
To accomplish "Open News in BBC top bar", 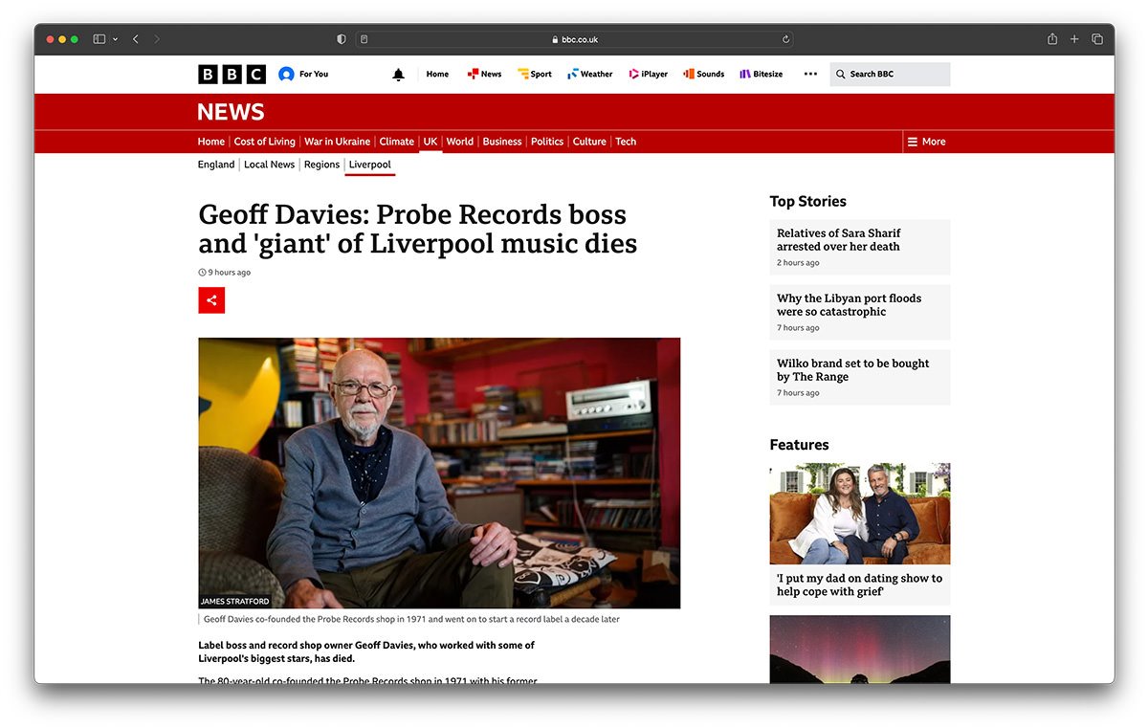I will click(x=484, y=74).
